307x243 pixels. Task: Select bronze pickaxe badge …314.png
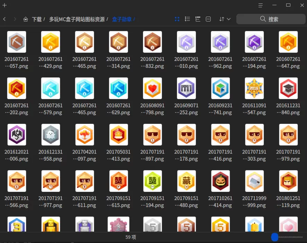click(x=119, y=42)
